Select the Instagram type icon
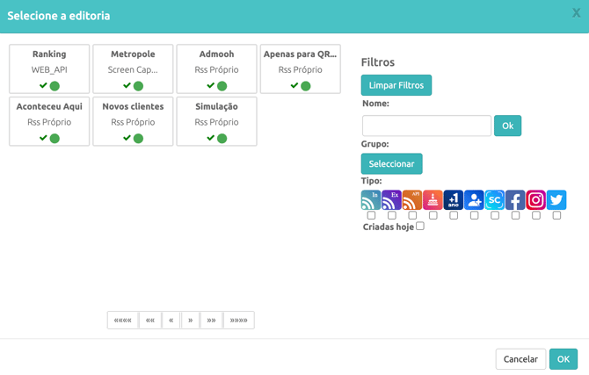 [x=536, y=199]
